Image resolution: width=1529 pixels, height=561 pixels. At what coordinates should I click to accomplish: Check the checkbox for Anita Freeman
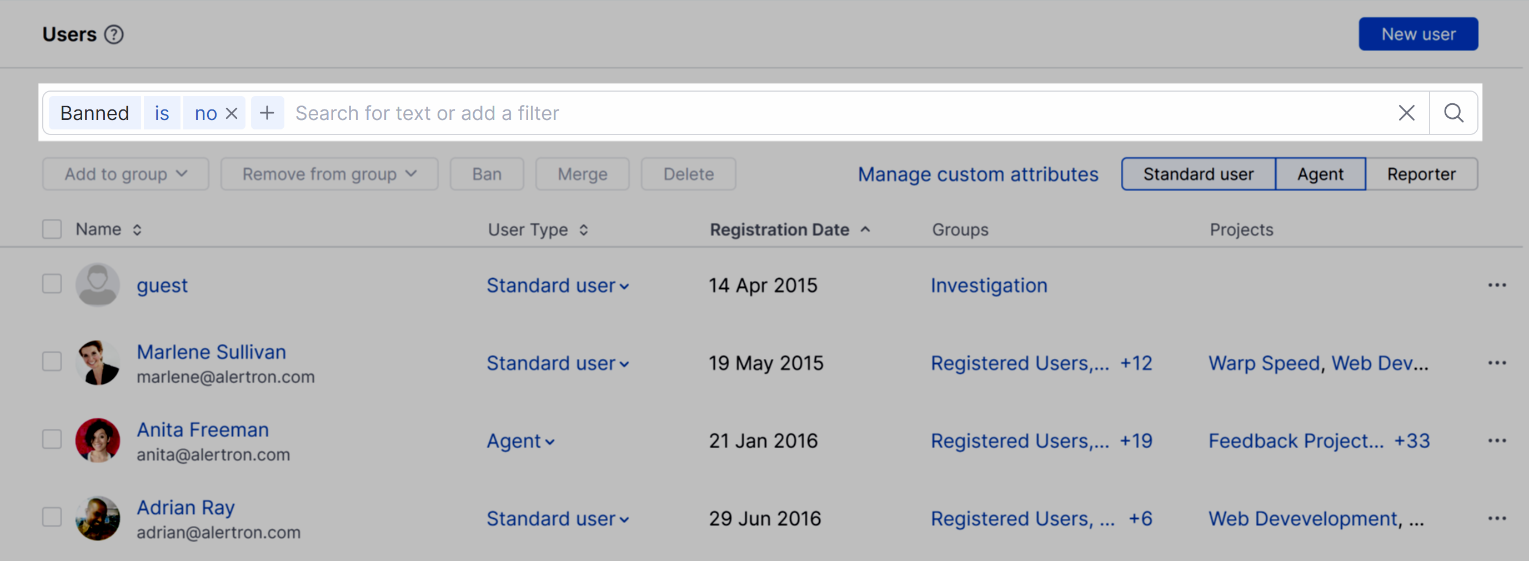coord(52,440)
